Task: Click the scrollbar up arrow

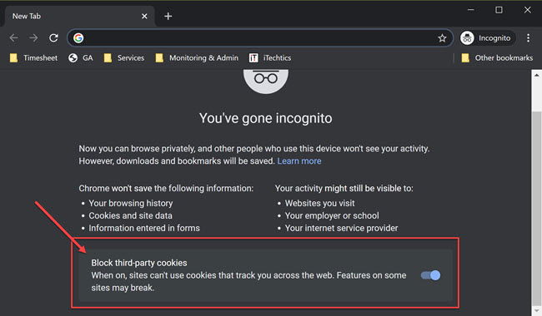Action: point(536,75)
